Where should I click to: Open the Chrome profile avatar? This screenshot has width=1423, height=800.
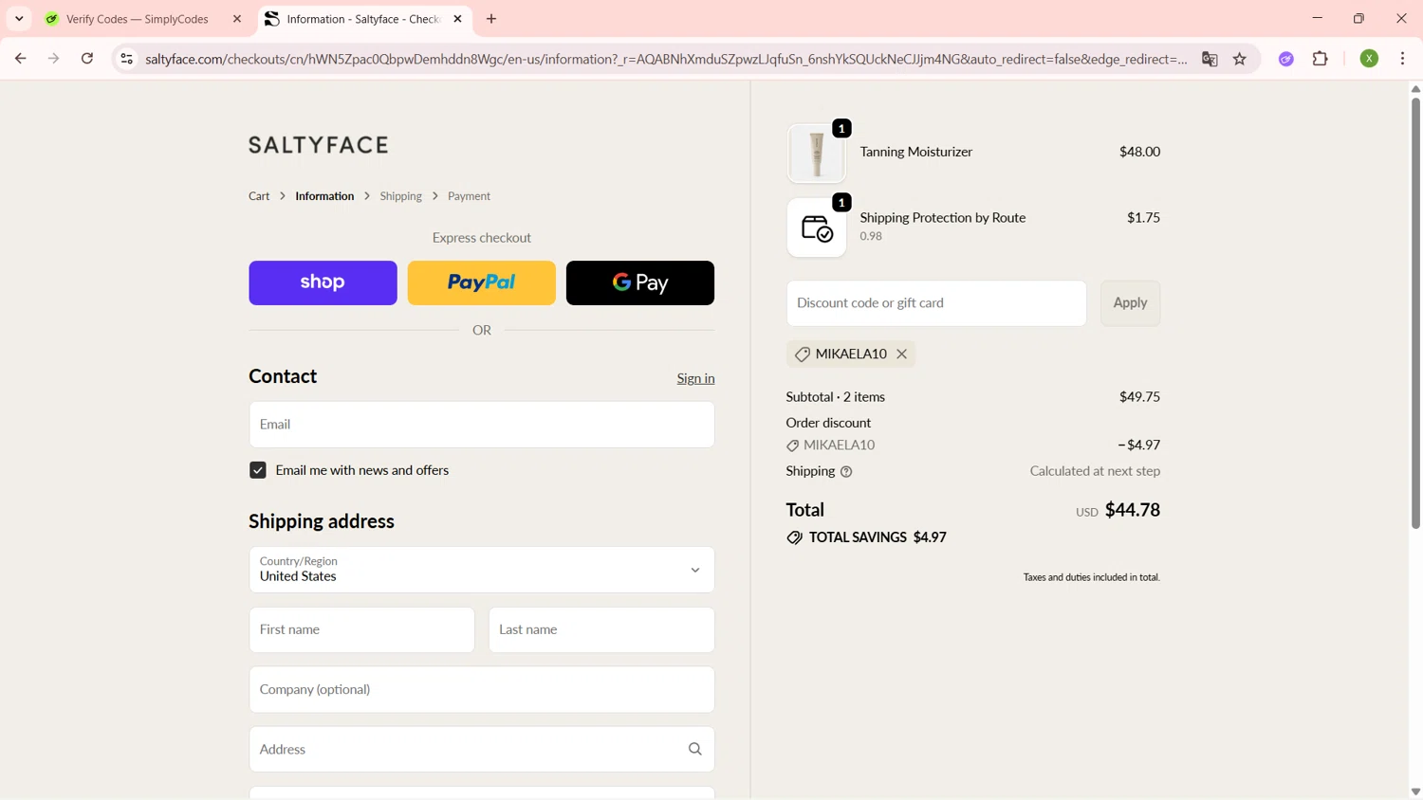pos(1369,59)
